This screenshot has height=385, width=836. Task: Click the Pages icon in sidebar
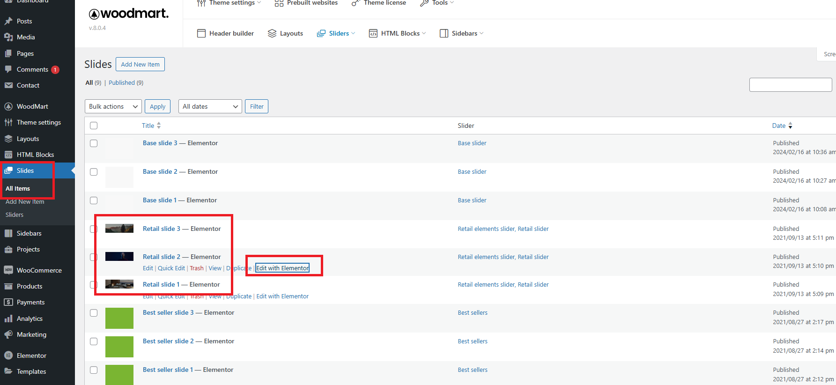click(8, 53)
